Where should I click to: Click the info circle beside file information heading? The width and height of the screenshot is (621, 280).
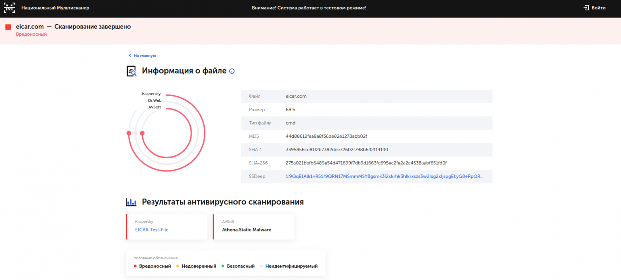pos(232,71)
